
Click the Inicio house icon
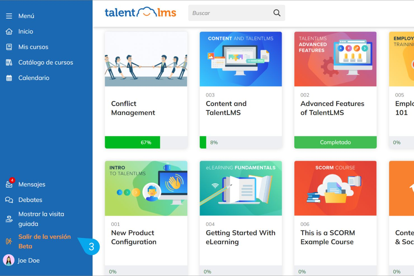coord(9,31)
